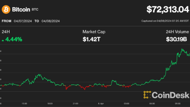Click the green upward triangle beside 4.44%
The width and height of the screenshot is (190, 107).
point(3,40)
